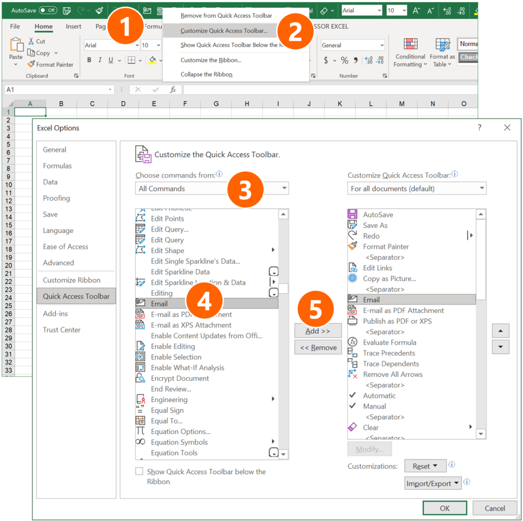Choose Collapse the Ribbon
The width and height of the screenshot is (523, 521).
(x=206, y=75)
